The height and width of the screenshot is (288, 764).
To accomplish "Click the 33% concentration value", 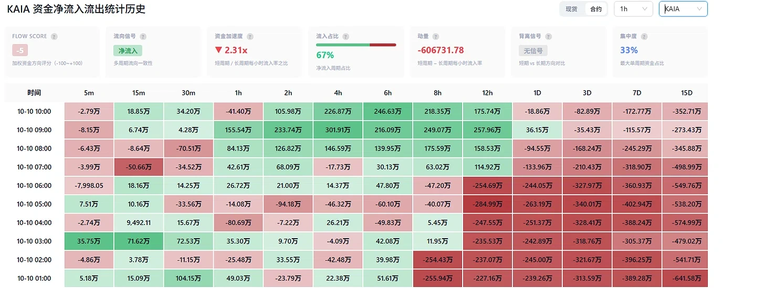I will (x=629, y=50).
